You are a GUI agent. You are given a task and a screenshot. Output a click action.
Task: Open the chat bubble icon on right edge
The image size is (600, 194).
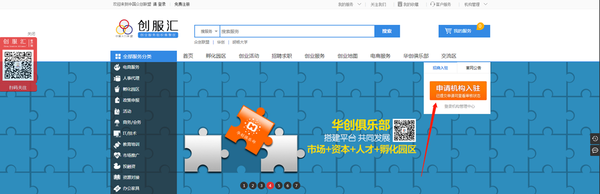point(595,150)
